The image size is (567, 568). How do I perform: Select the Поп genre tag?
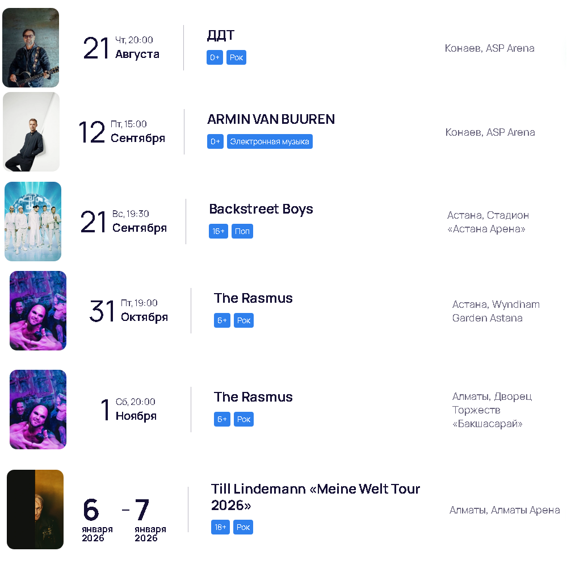(x=242, y=231)
